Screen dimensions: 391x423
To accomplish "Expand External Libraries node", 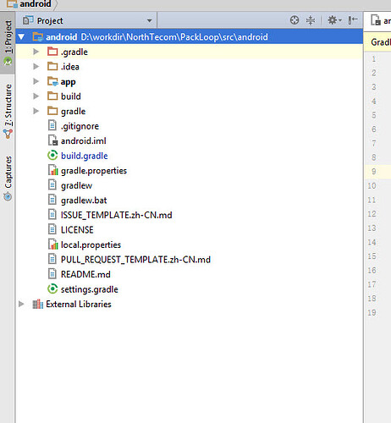I will click(x=21, y=304).
